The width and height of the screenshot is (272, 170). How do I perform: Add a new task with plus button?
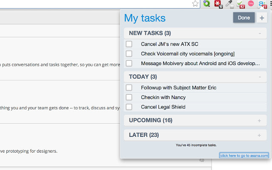pos(262,18)
